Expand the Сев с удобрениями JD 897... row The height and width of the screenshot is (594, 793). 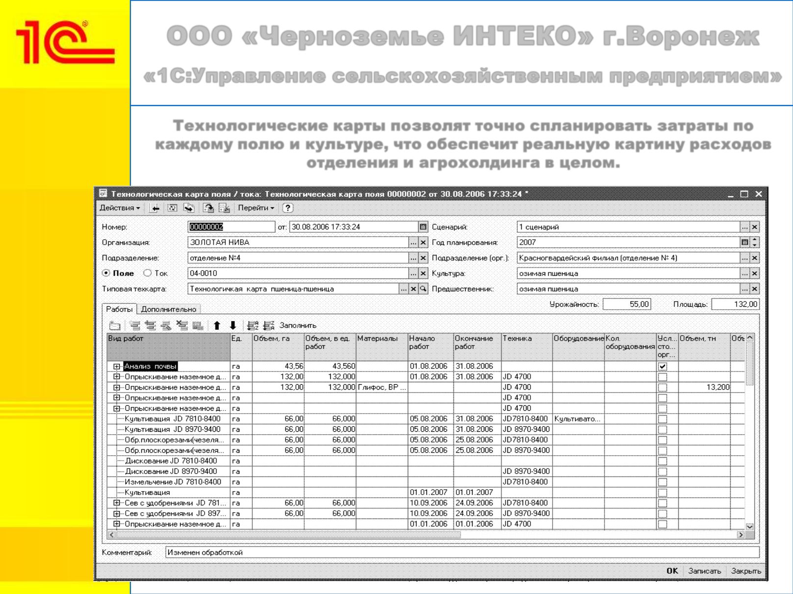point(117,514)
